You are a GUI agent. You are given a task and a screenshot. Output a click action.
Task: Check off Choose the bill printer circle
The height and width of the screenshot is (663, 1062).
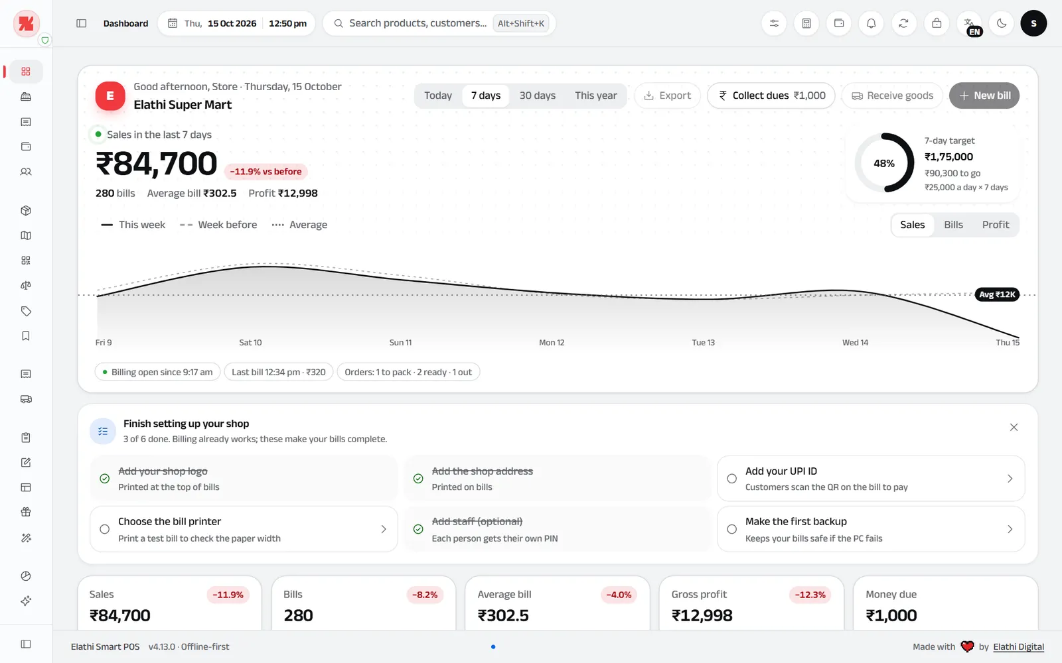[104, 529]
